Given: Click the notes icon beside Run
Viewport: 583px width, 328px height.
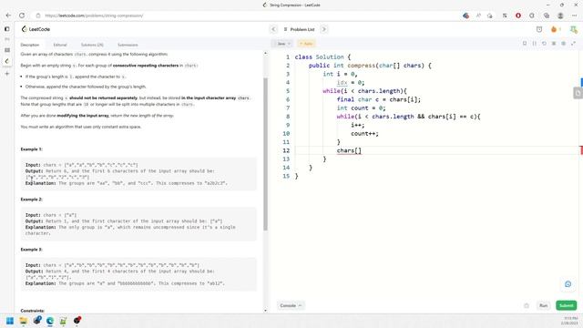Looking at the screenshot, I should [x=527, y=306].
